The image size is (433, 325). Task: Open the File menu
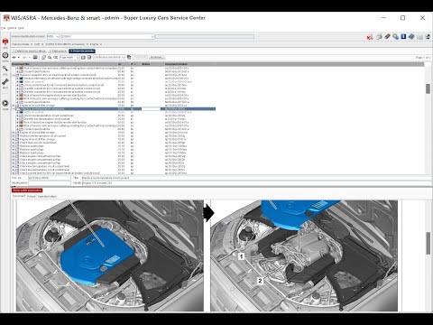[x=3, y=28]
